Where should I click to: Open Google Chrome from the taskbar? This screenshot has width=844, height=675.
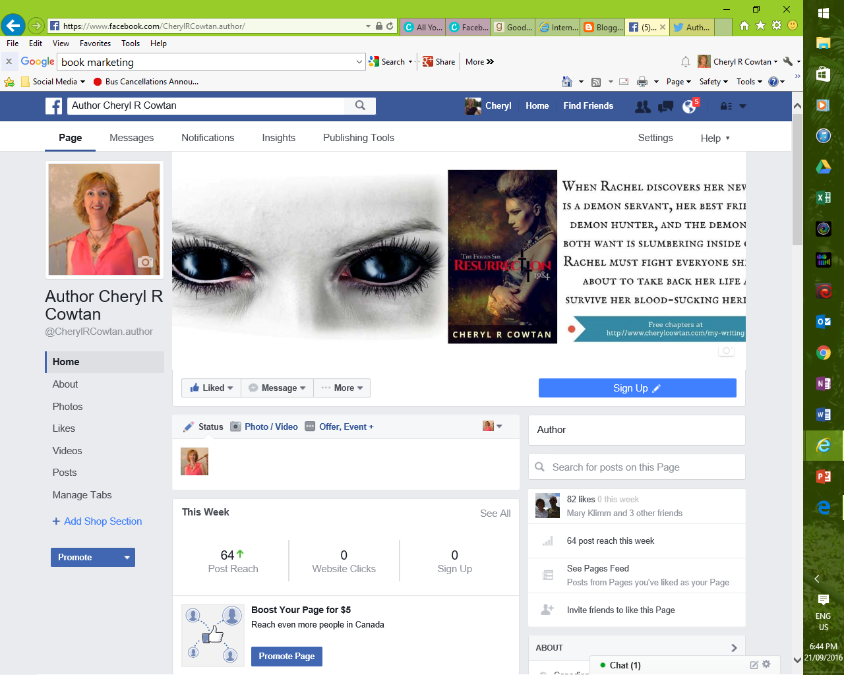point(823,353)
